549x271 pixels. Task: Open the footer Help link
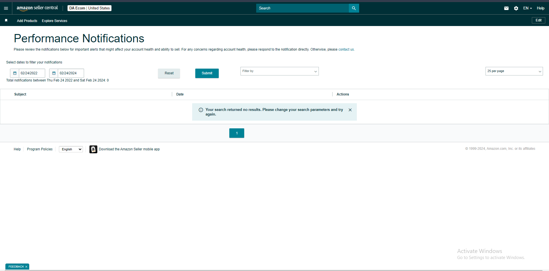17,149
